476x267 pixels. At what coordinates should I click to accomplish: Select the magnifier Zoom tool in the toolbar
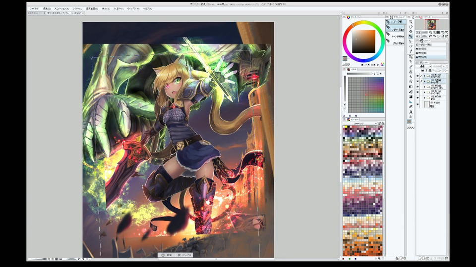(x=411, y=22)
